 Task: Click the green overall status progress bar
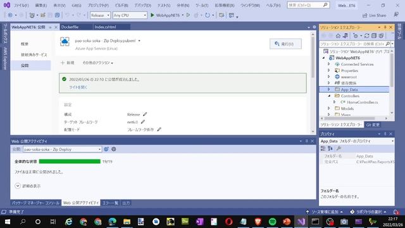click(70, 161)
